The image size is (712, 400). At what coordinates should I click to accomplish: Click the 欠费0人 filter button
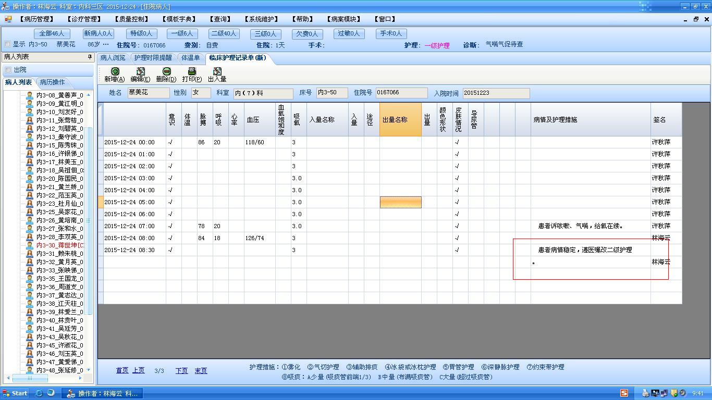306,33
